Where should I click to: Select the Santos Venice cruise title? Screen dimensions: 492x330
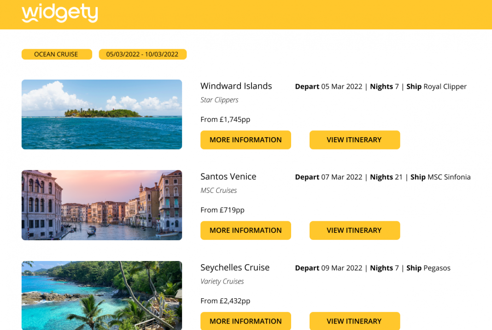(x=228, y=176)
